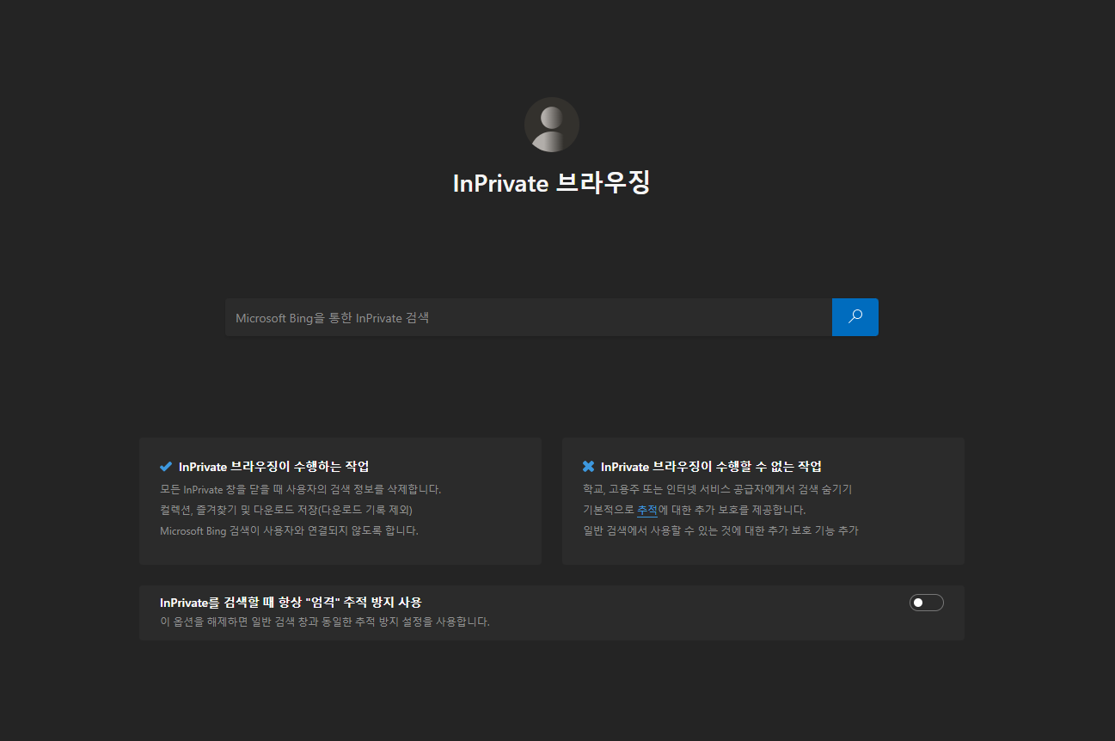Open the 추적 hyperlink
Viewport: 1115px width, 741px height.
pyautogui.click(x=647, y=510)
